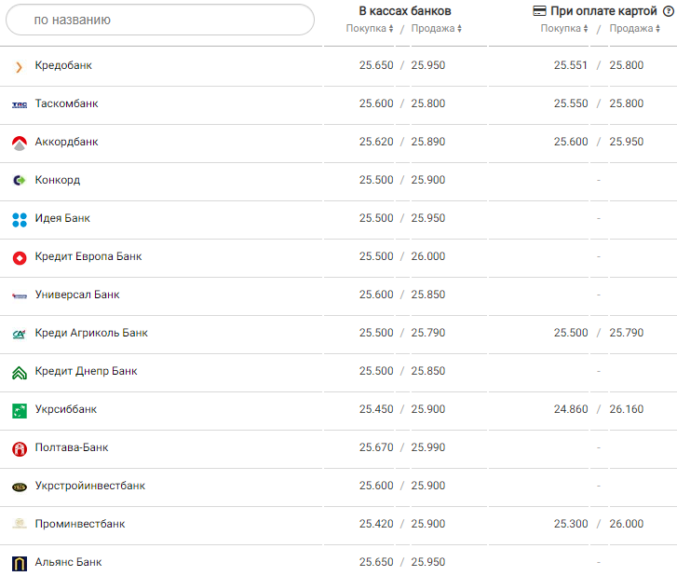
Task: Click the Аккордбанк red logo icon
Action: click(20, 143)
